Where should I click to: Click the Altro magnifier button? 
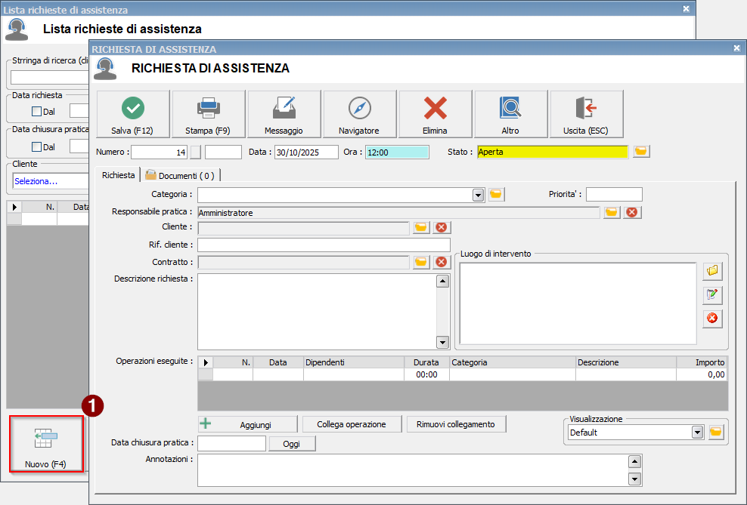click(510, 114)
